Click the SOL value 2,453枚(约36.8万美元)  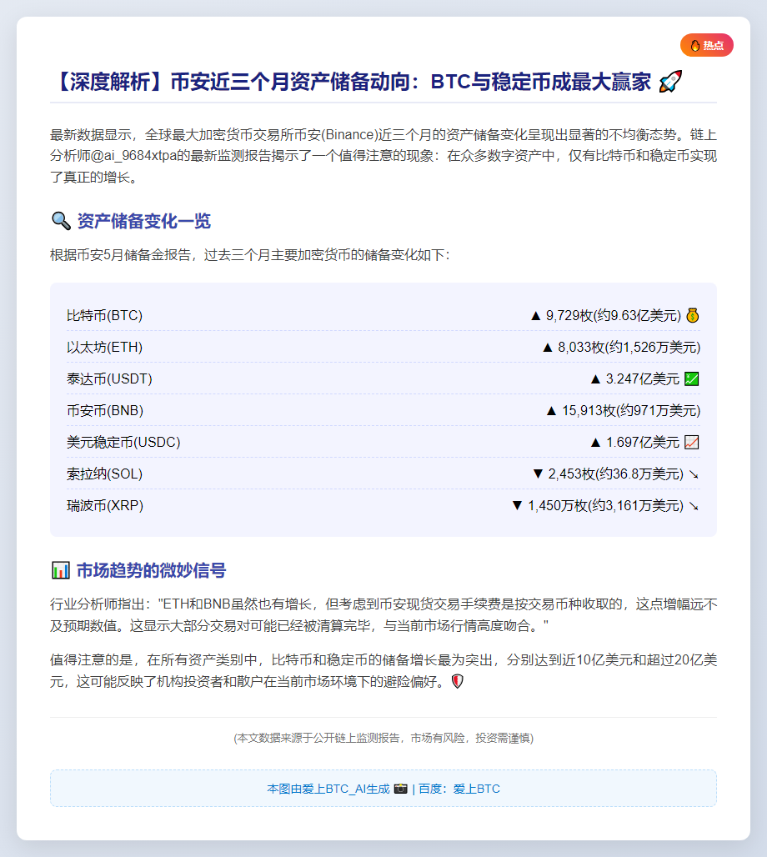coord(616,474)
